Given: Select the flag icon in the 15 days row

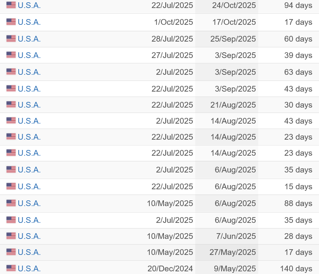Looking at the screenshot, I should click(x=11, y=187).
